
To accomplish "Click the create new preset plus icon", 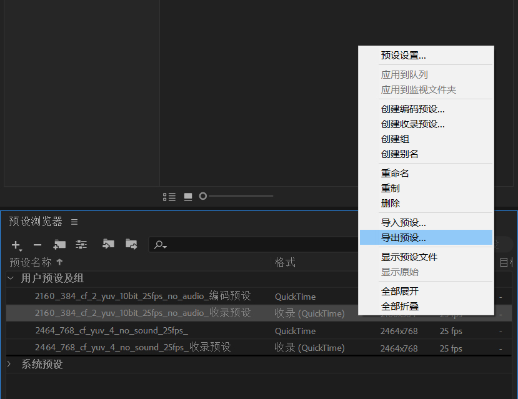I will pyautogui.click(x=16, y=245).
